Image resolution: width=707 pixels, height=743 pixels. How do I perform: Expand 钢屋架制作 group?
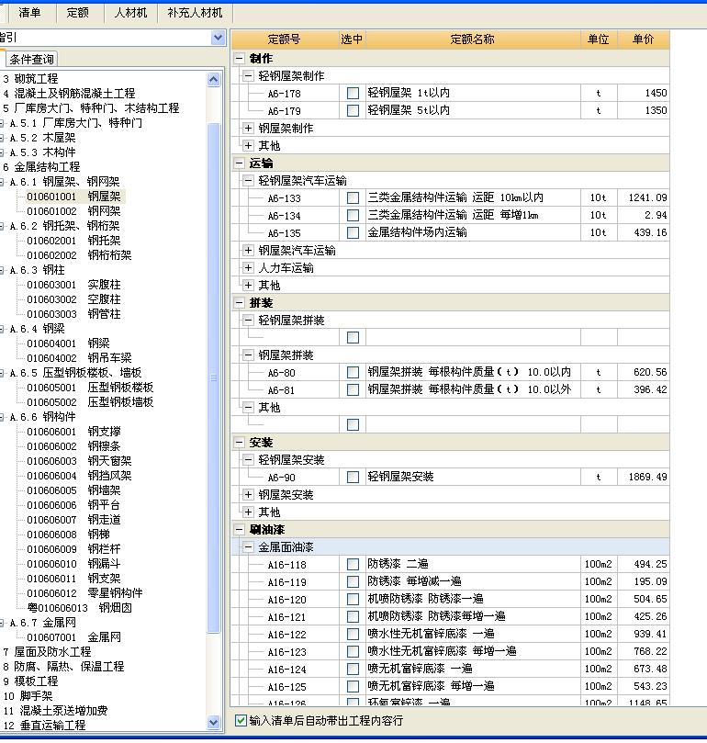[248, 128]
